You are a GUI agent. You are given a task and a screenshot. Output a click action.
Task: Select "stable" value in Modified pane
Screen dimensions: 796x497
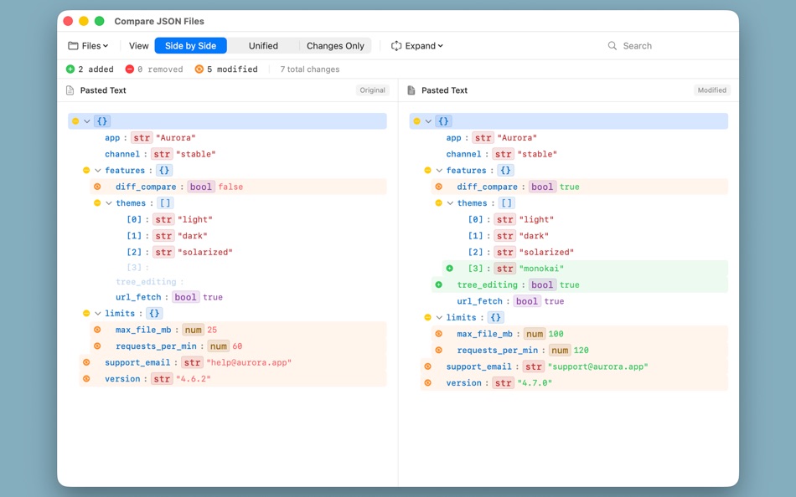537,154
